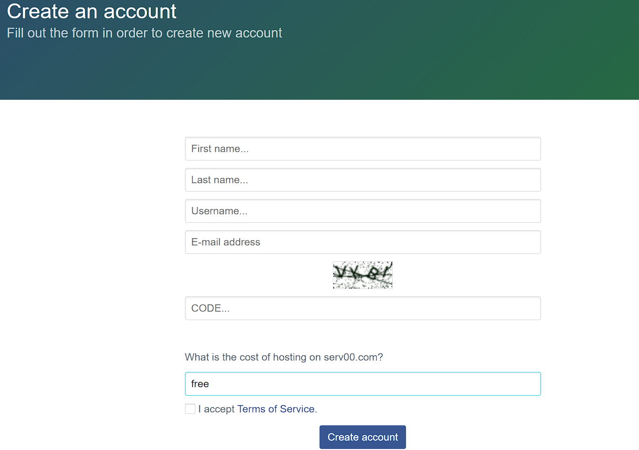Click into the E-mail address field
639x450 pixels.
363,242
